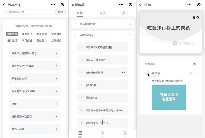Click the floating plus add button
Viewport: 205px width, 138px height.
click(102, 122)
